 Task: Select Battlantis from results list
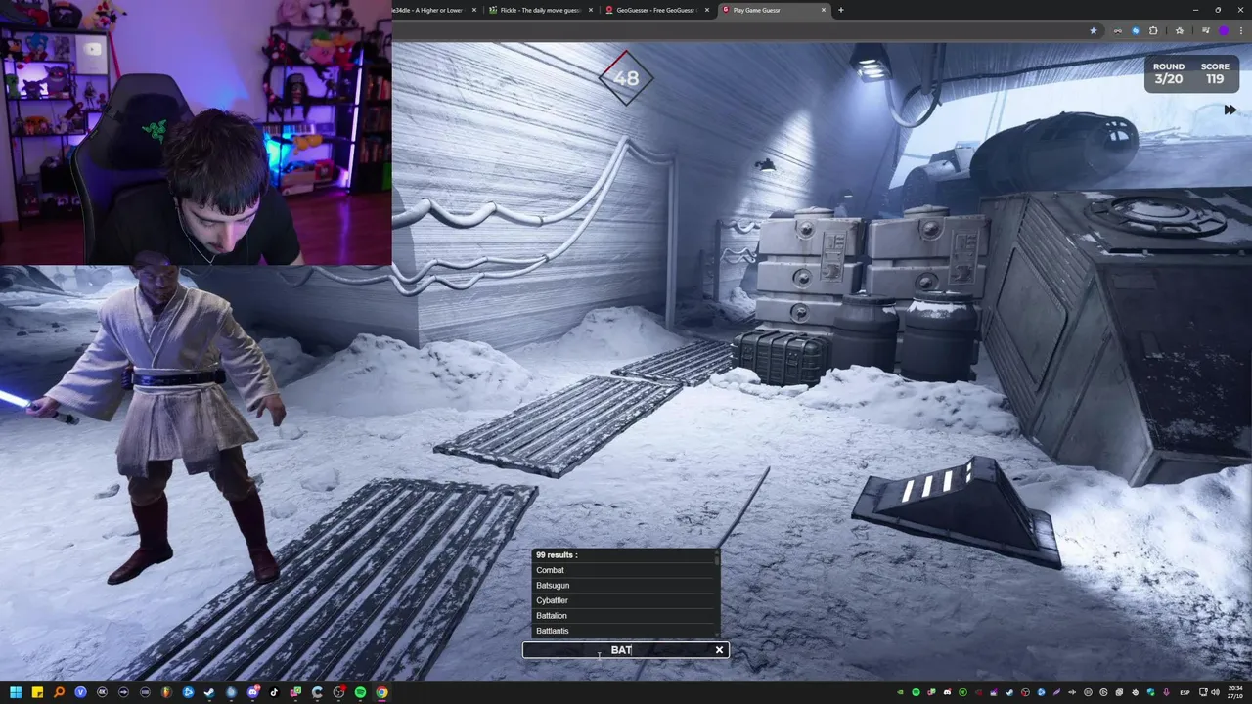pyautogui.click(x=624, y=631)
